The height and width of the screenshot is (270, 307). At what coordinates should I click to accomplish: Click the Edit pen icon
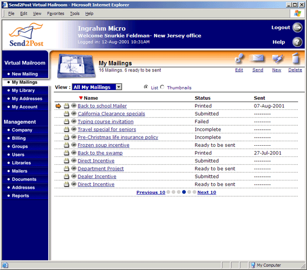coord(239,59)
